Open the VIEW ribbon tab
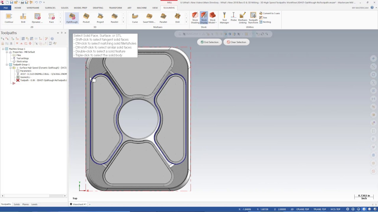Viewport: 378px width, 212px height. click(155, 8)
